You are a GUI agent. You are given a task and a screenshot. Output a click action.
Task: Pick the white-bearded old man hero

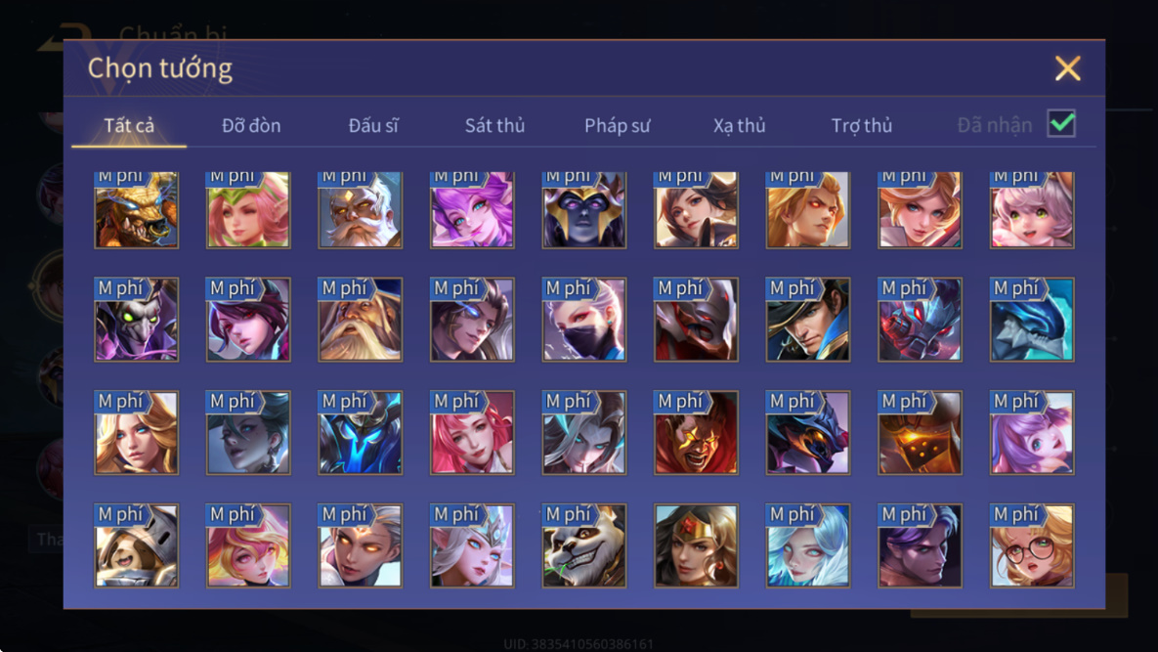361,210
